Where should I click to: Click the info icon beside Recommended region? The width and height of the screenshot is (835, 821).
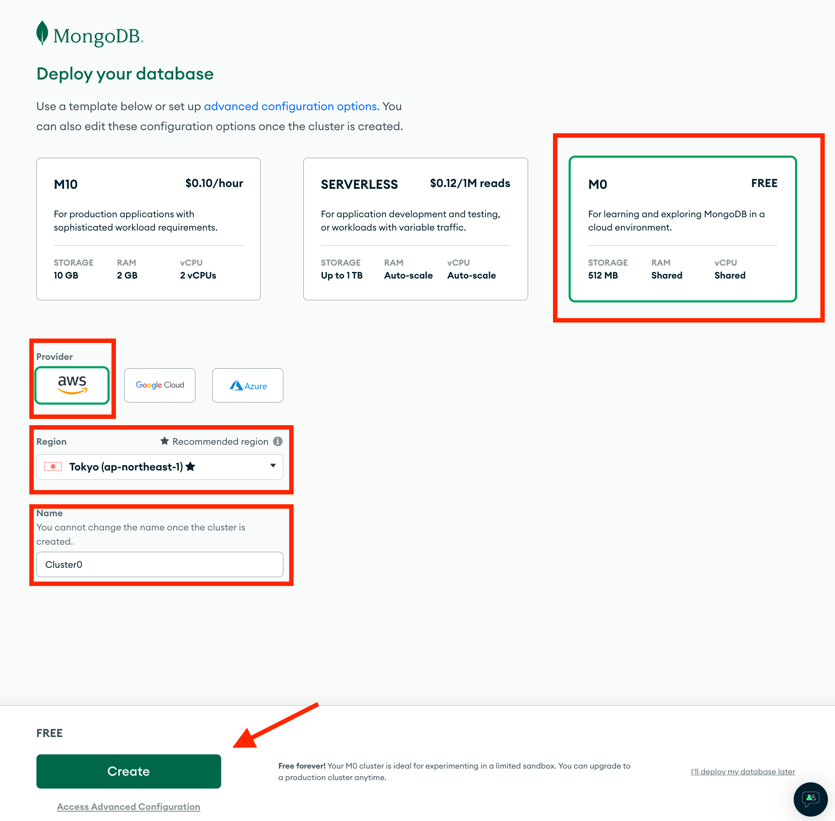click(x=278, y=441)
